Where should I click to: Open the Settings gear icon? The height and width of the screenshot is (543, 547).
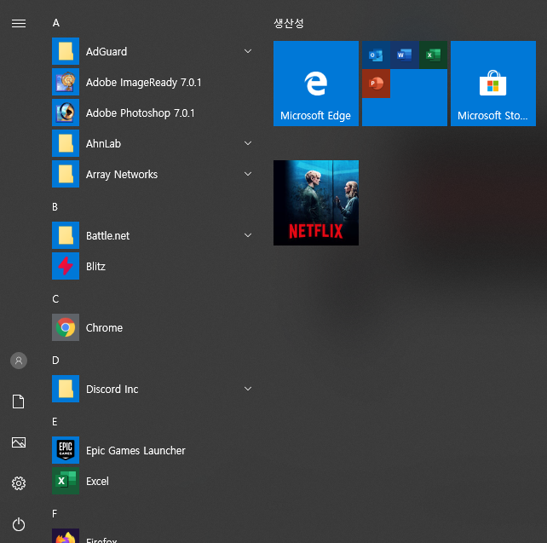coord(19,483)
